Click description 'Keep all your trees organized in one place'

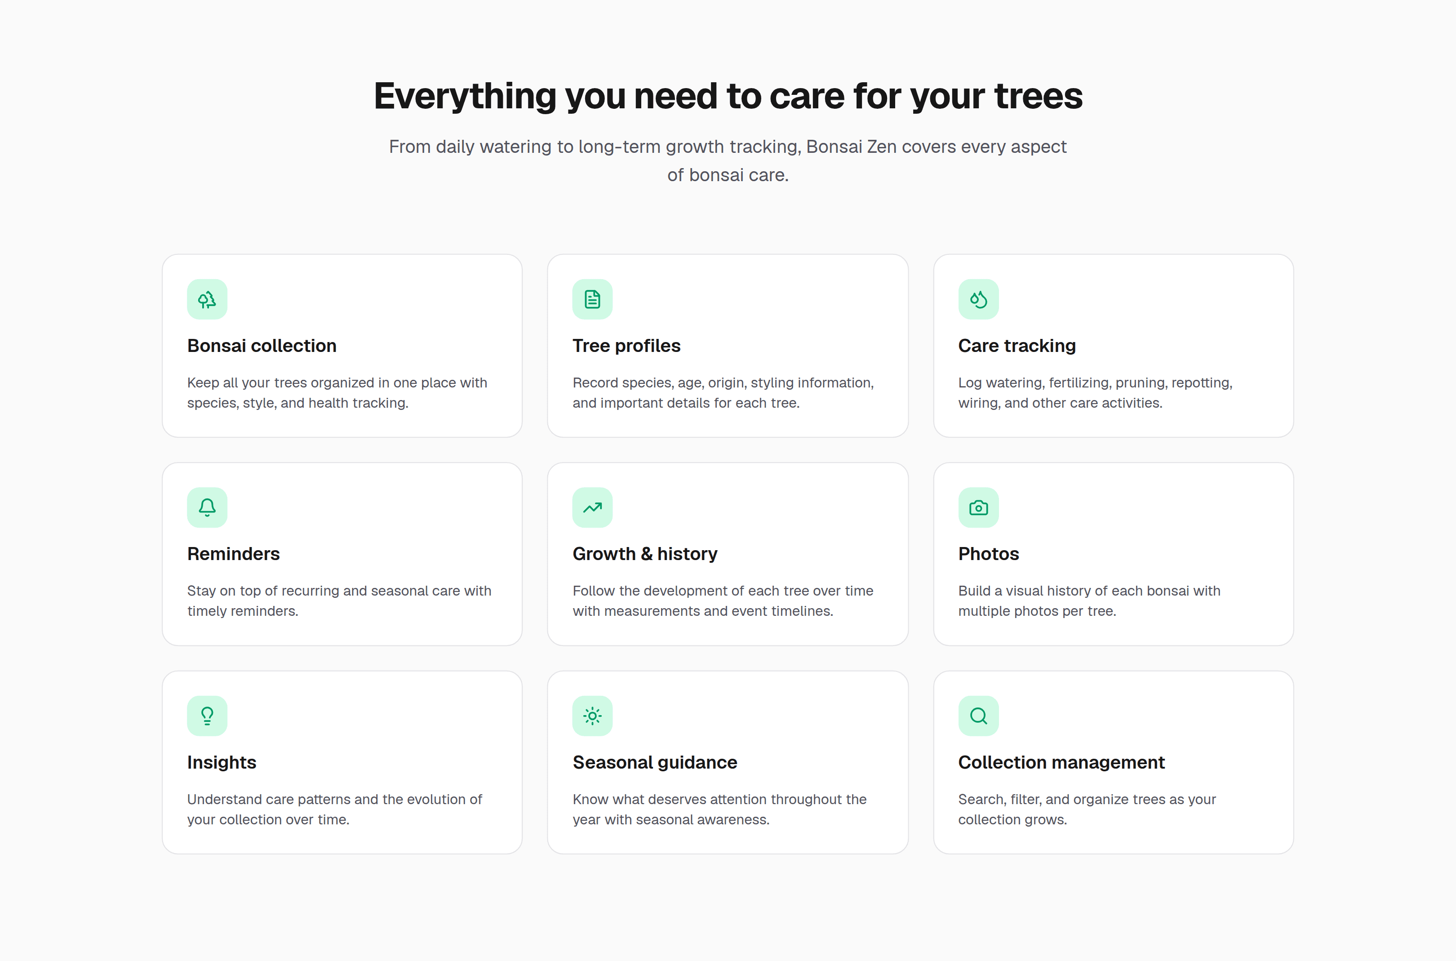tap(337, 393)
